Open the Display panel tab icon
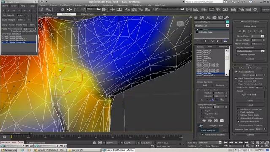Viewport: 270px width, 152px height. (220, 18)
